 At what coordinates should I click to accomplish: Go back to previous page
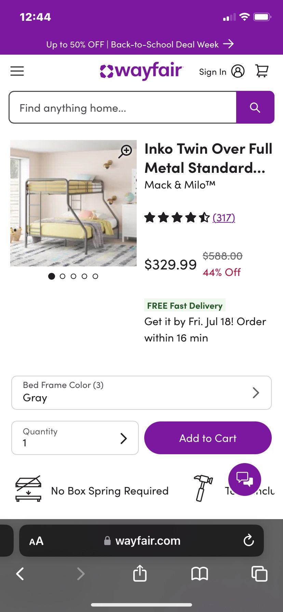coord(20,574)
